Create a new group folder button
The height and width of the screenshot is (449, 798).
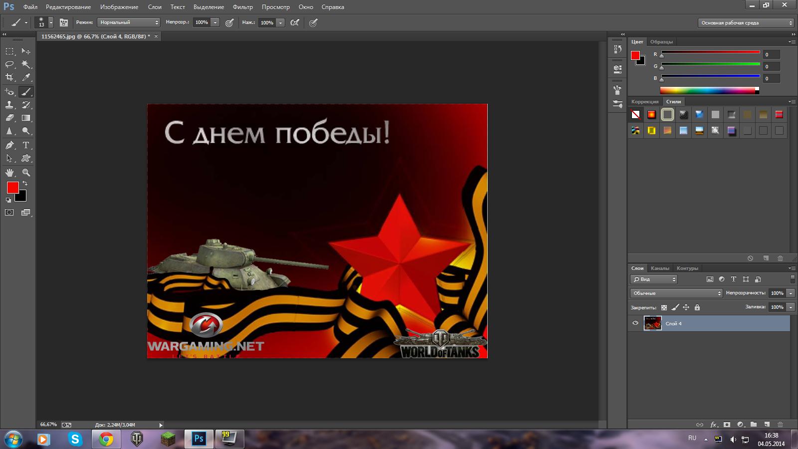754,425
